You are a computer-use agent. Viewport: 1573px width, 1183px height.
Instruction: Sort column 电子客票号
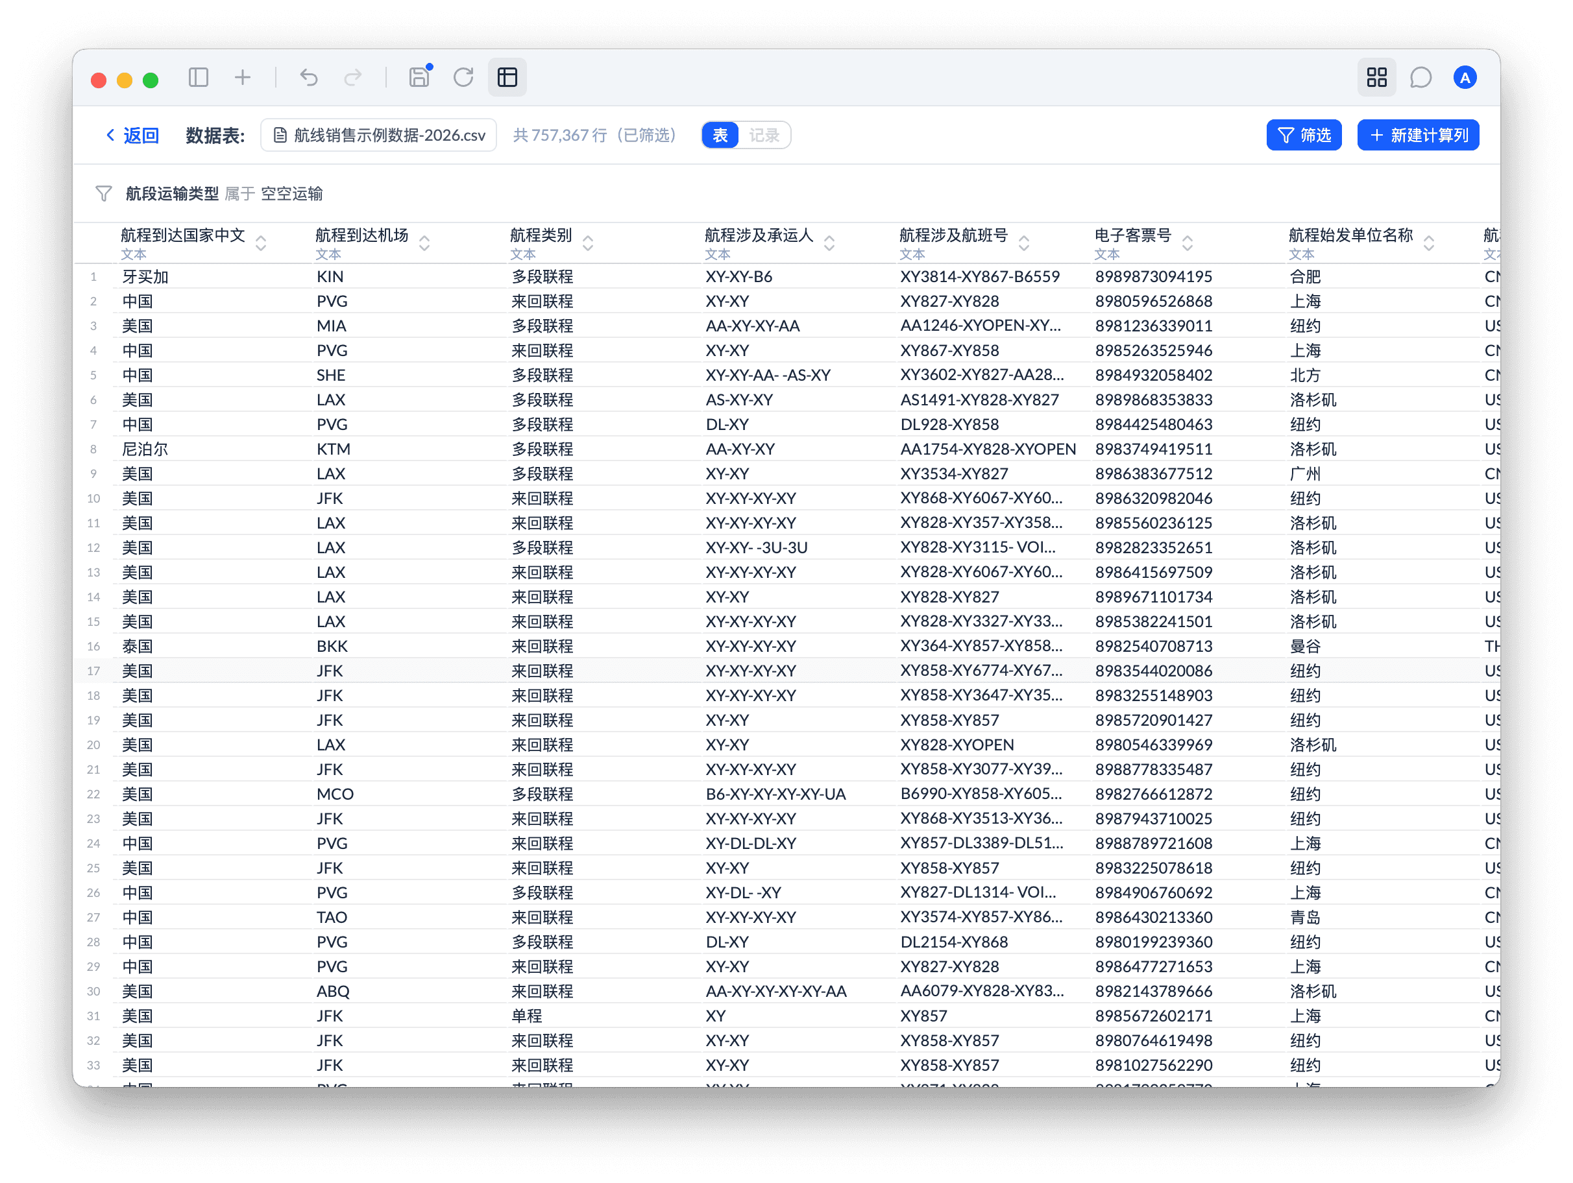point(1188,243)
